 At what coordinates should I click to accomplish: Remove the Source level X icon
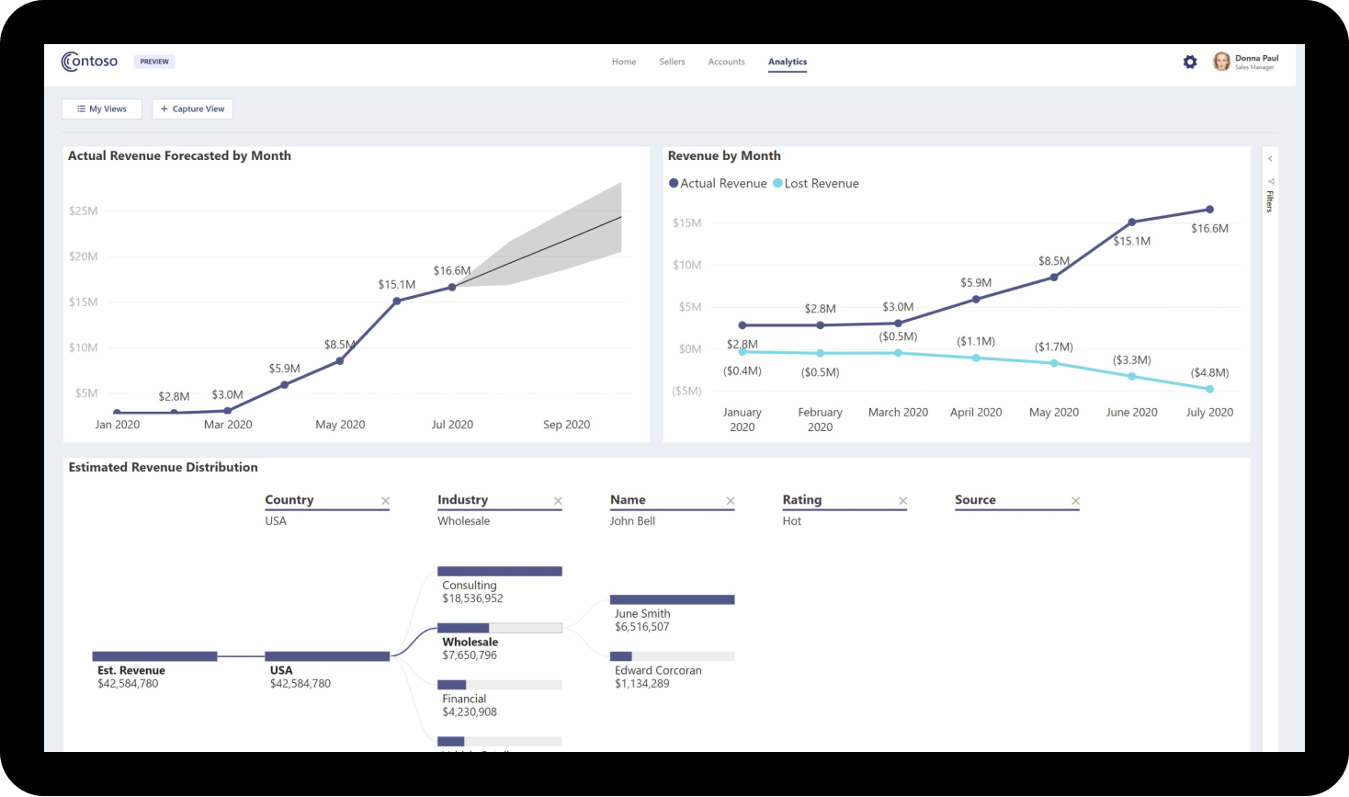[x=1075, y=501]
